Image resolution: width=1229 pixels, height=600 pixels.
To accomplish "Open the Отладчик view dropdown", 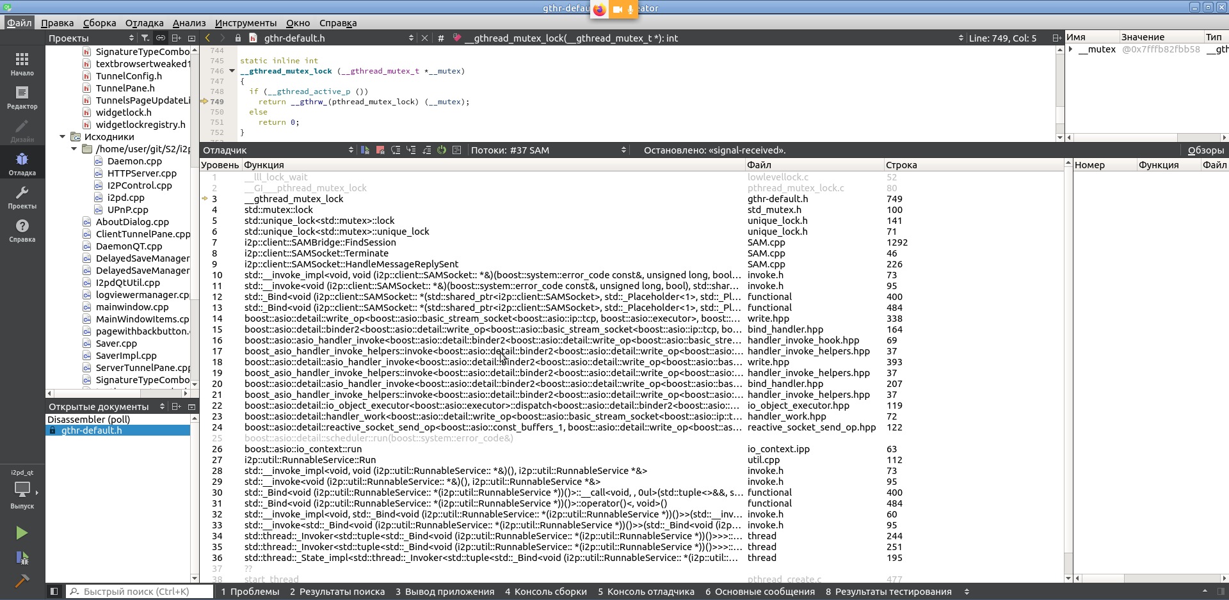I will pyautogui.click(x=278, y=150).
